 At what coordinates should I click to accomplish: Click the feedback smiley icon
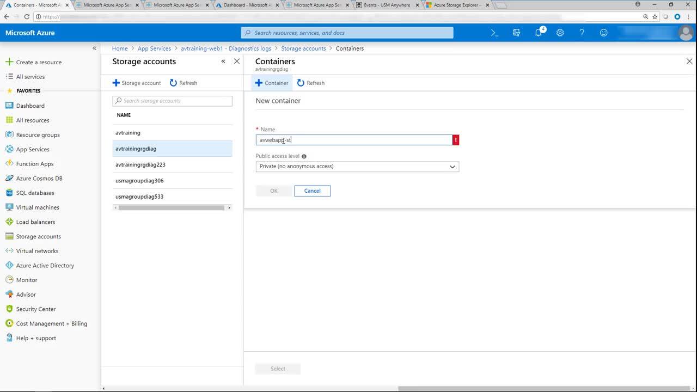tap(603, 33)
